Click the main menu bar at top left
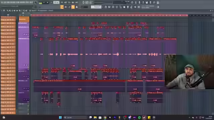The width and height of the screenshot is (214, 120). [x=17, y=2]
